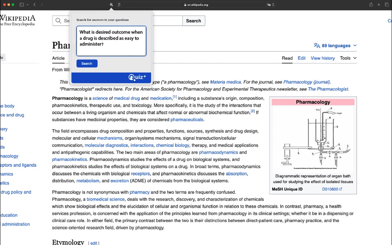Open the receptors link
392x245 pixels.
tap(140, 174)
